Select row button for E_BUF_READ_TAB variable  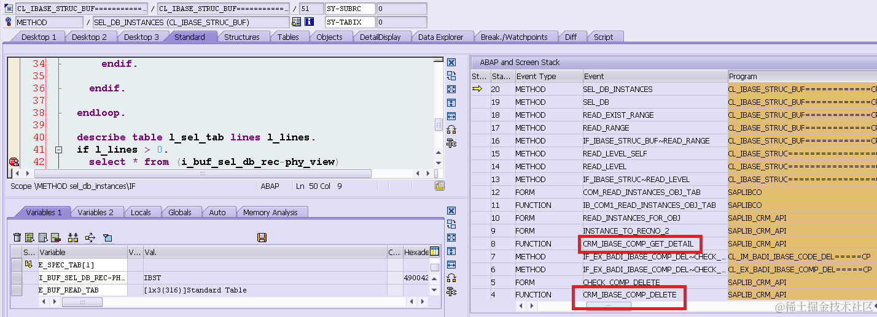point(17,290)
